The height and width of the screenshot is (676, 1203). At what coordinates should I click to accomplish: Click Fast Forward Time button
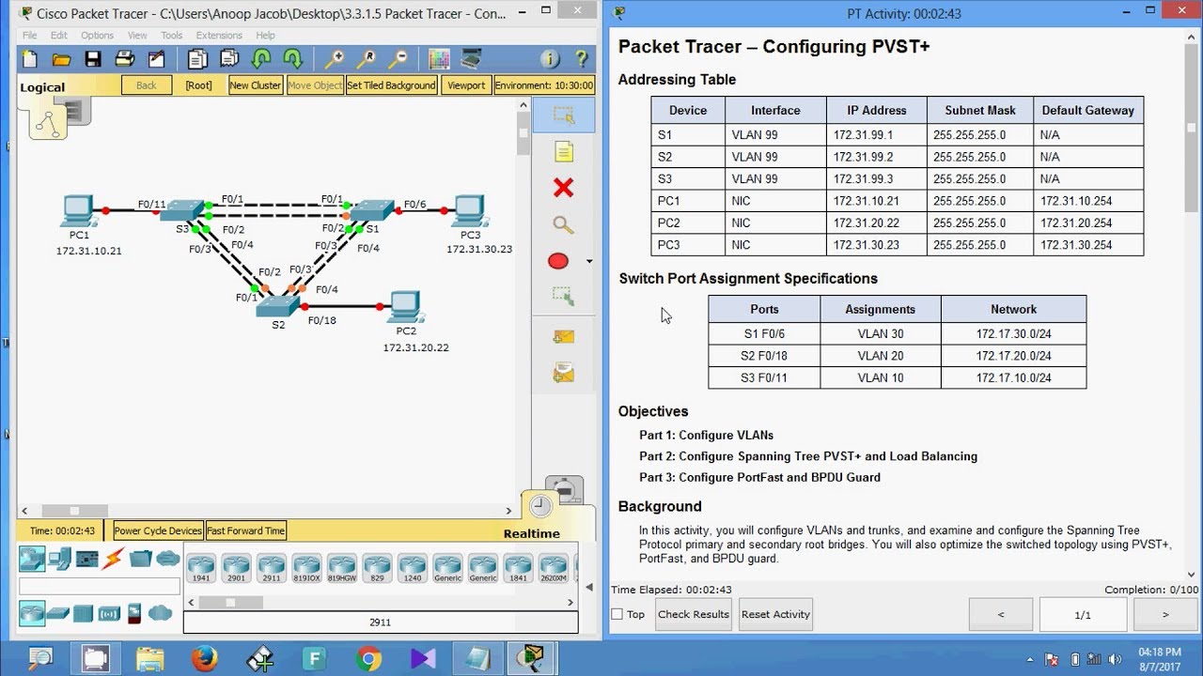245,530
